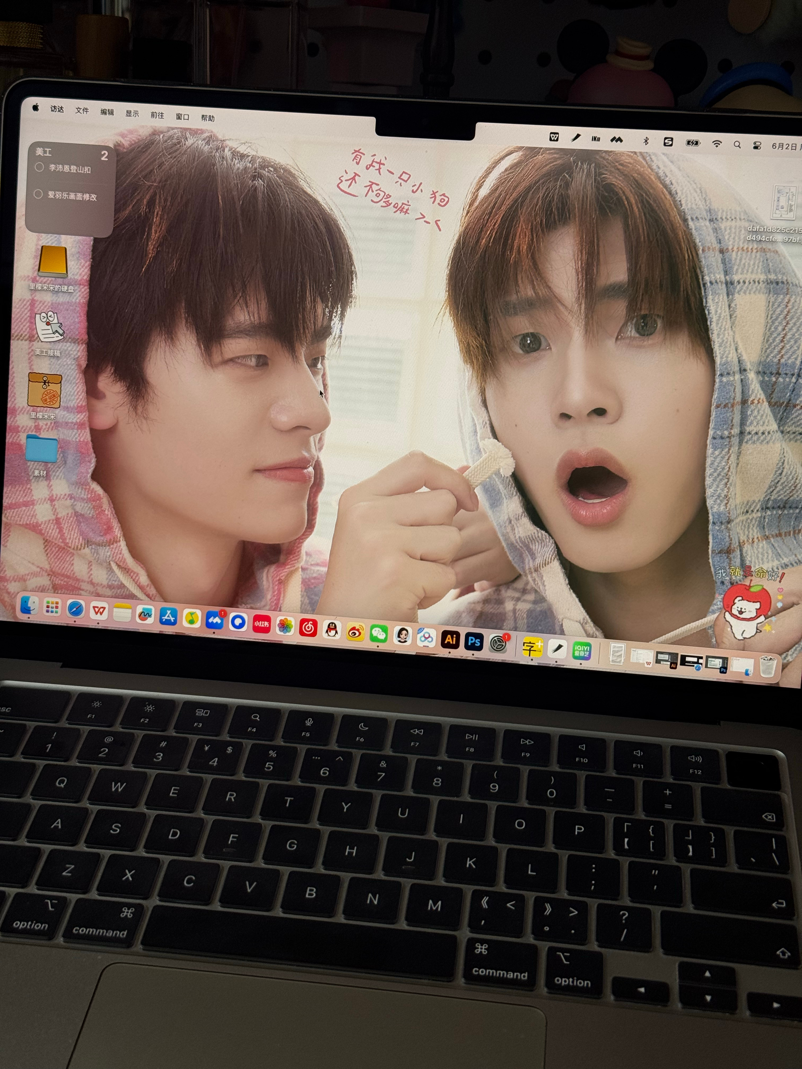
Task: Open Launchpad in the dock
Action: (x=52, y=607)
